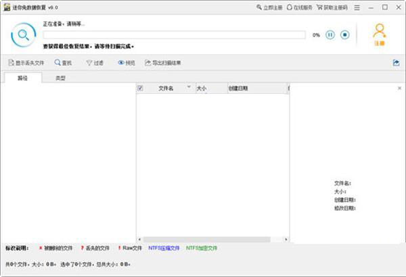This screenshot has width=406, height=277.
Task: Click the horizontal scrollbar thumb in file list
Action: (206, 239)
